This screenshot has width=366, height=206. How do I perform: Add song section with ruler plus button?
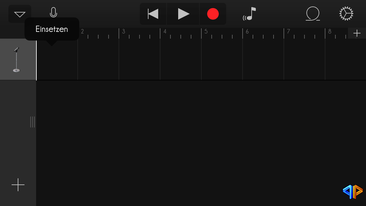[357, 33]
